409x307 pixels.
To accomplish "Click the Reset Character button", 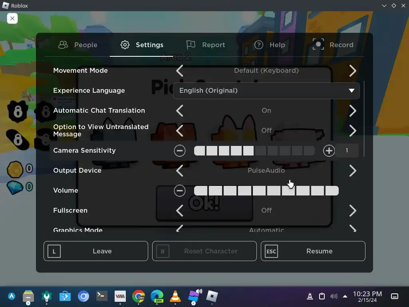I will [204, 251].
